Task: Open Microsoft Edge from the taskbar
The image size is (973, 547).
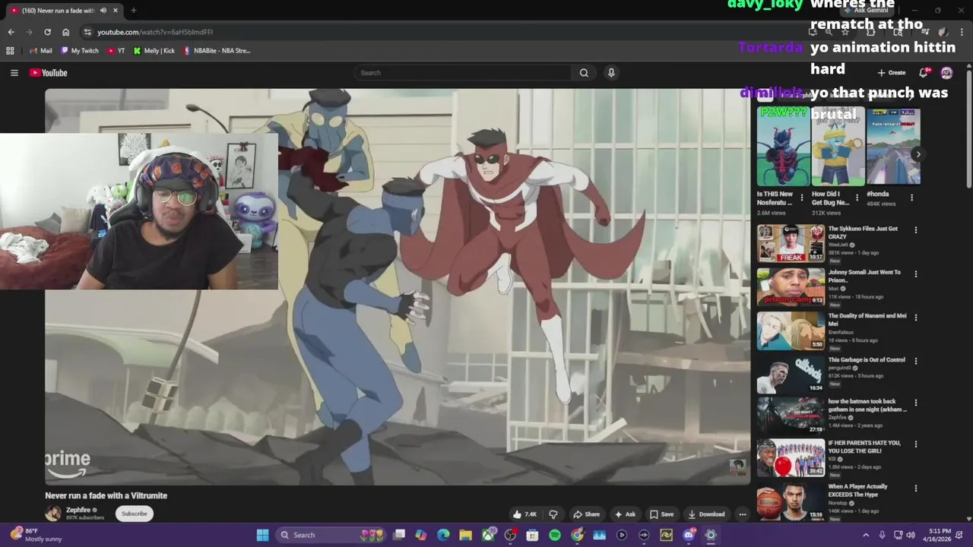Action: tap(443, 535)
